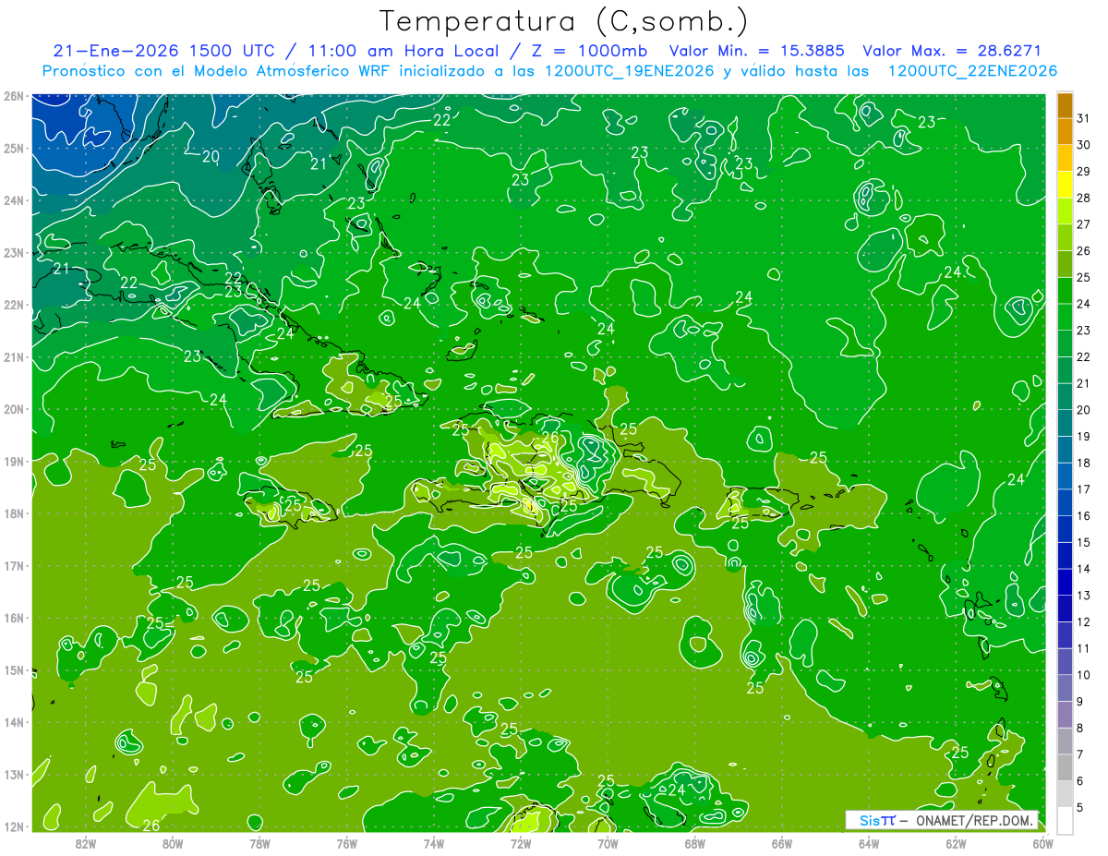Pick the dark blue legend swatch between 13 and 14
1108x856 pixels.
click(1065, 582)
